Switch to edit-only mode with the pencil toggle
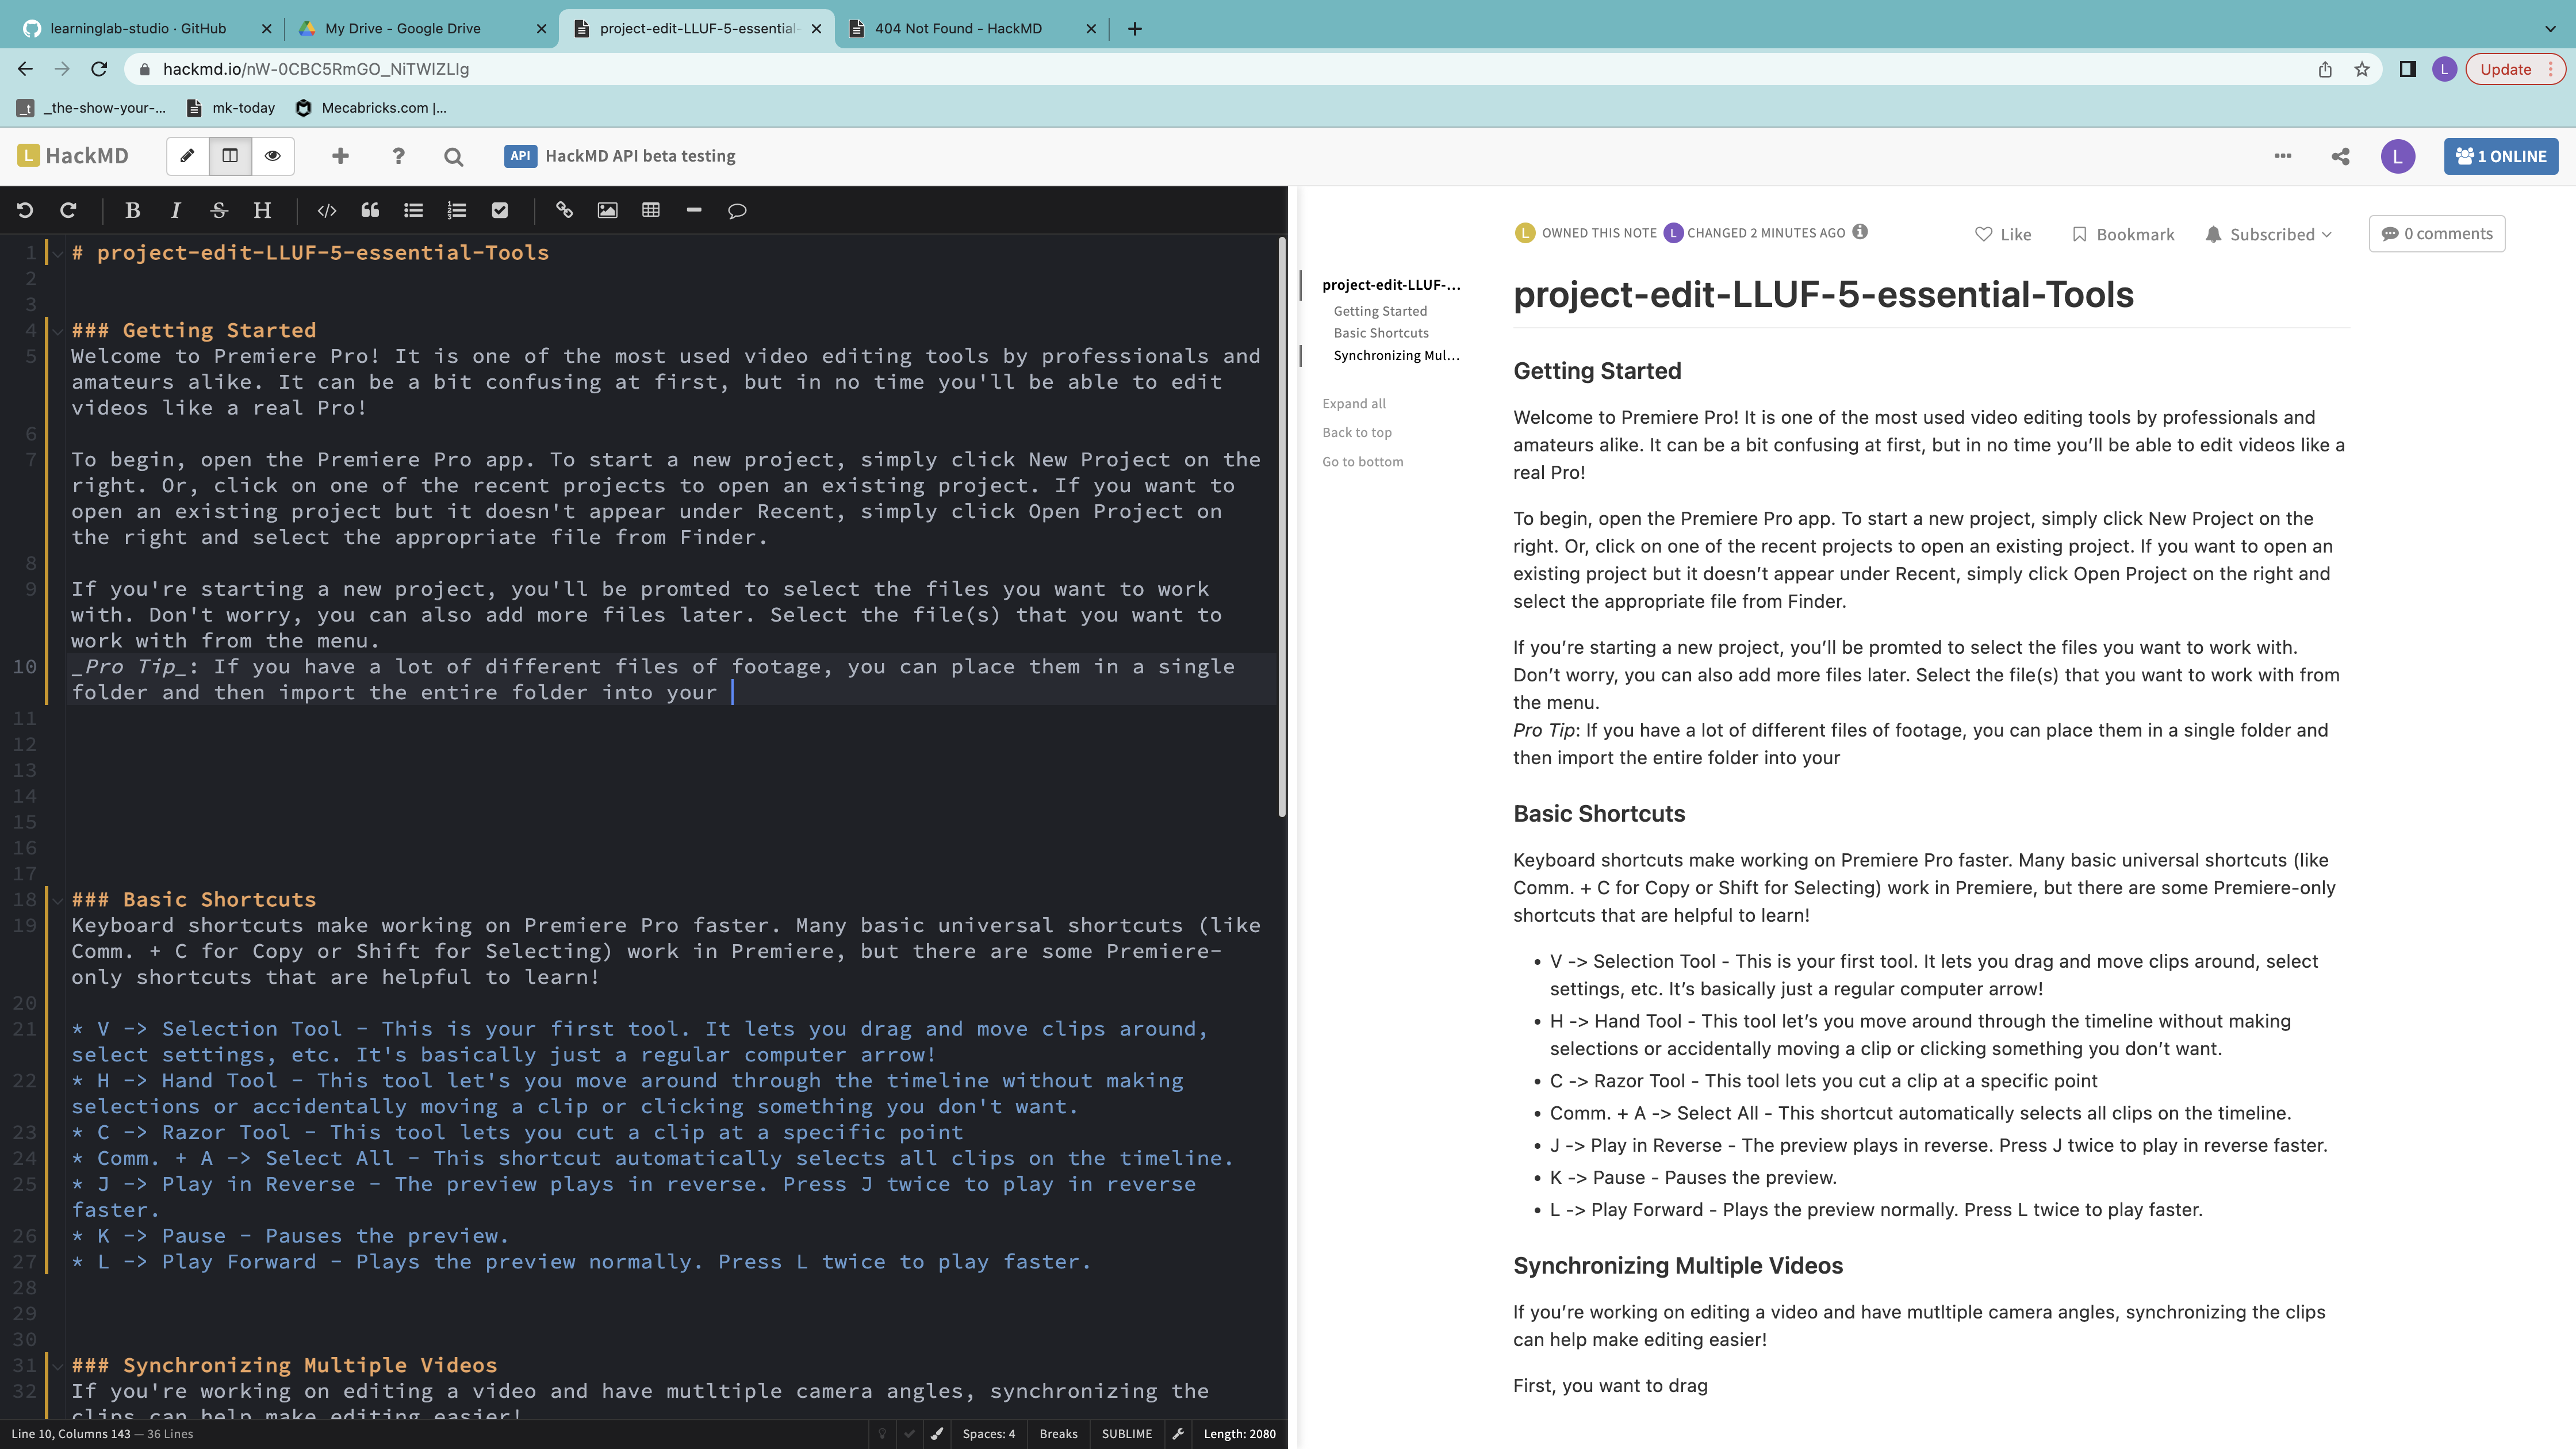 click(188, 156)
